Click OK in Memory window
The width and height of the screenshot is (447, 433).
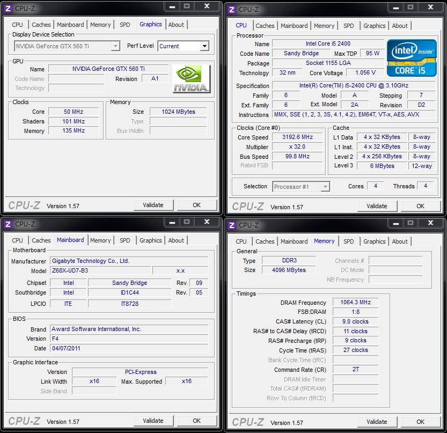tap(421, 422)
